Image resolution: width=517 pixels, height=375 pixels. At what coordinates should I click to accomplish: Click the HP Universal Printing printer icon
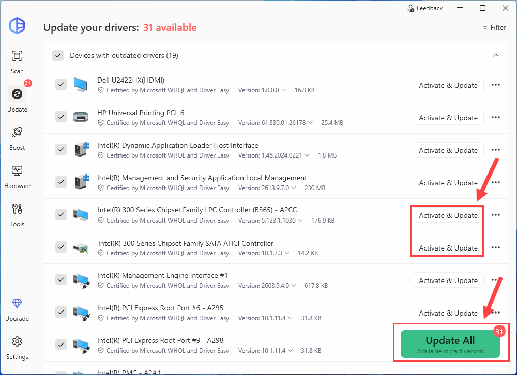81,117
